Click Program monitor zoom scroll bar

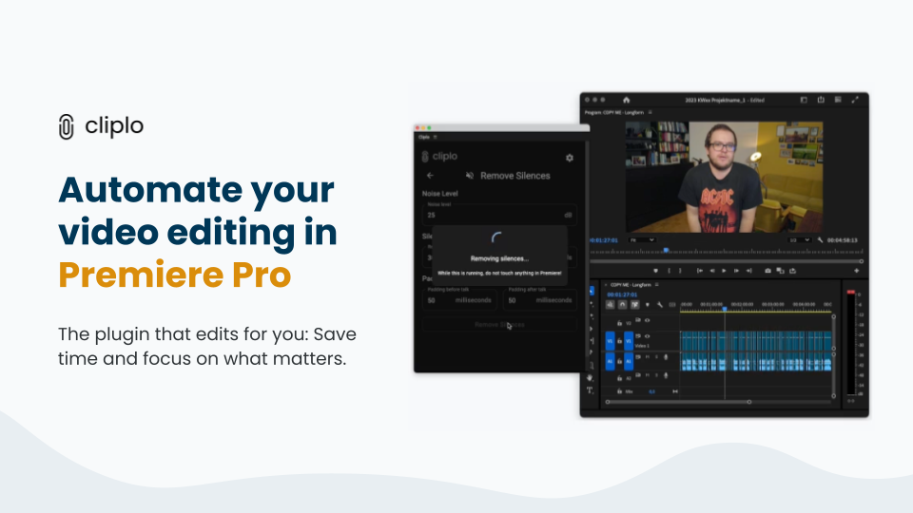pos(726,261)
